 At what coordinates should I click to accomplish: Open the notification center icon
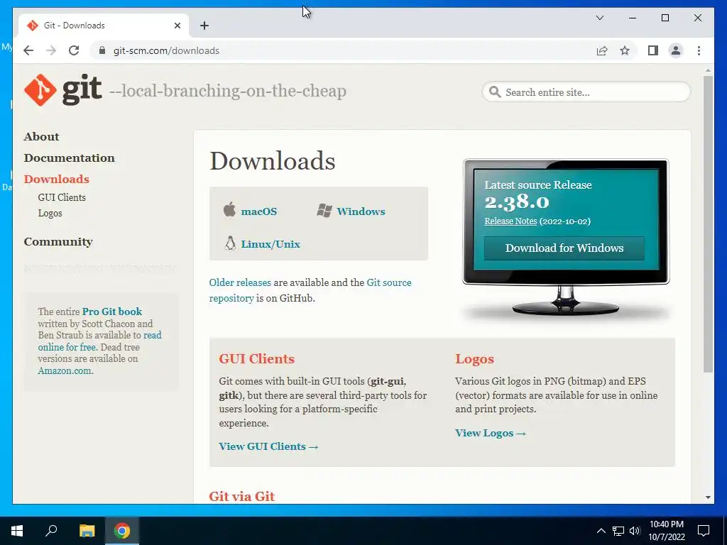tap(704, 531)
